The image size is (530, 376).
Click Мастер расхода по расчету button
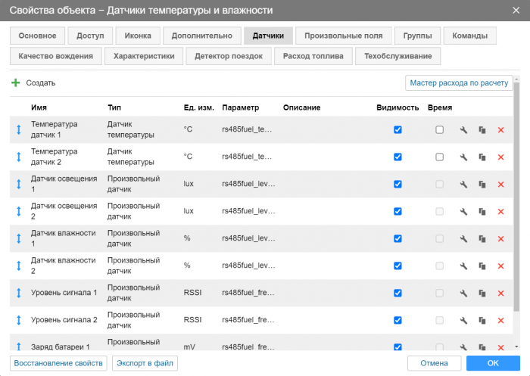pos(458,83)
